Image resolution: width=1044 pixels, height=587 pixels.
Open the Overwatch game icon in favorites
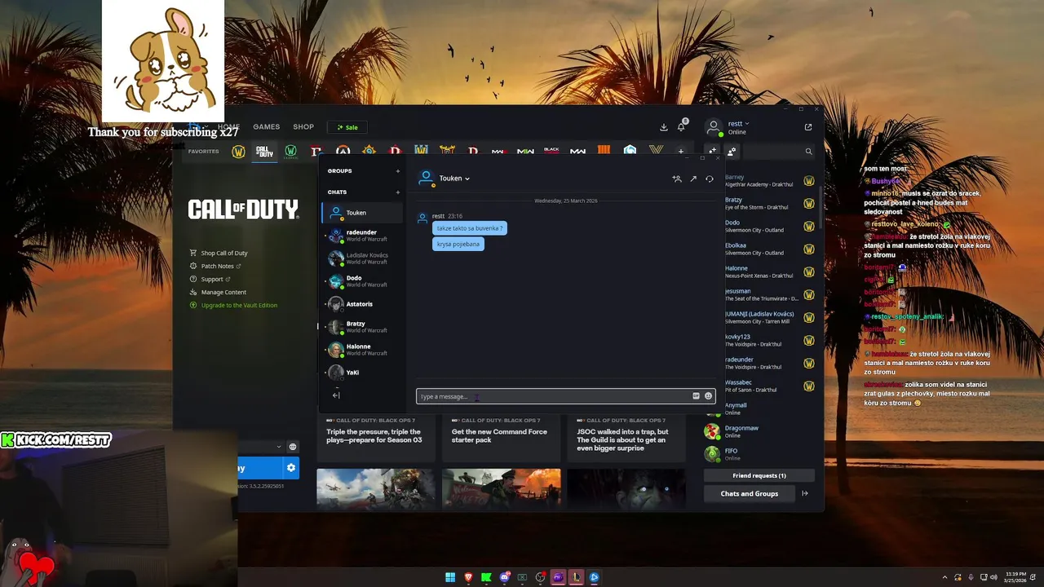343,152
